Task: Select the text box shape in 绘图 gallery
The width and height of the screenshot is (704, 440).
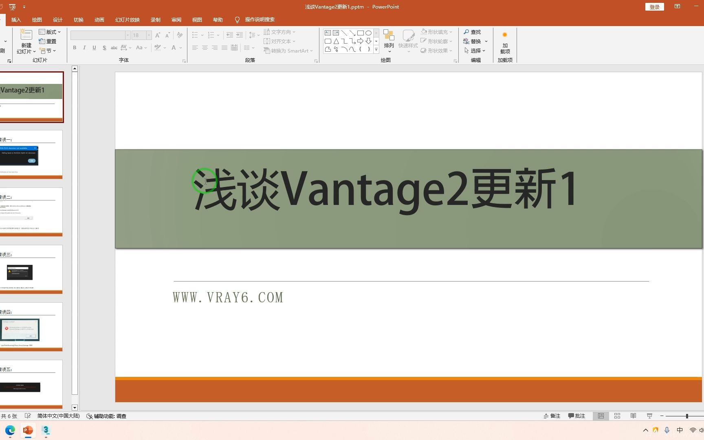Action: (x=328, y=33)
